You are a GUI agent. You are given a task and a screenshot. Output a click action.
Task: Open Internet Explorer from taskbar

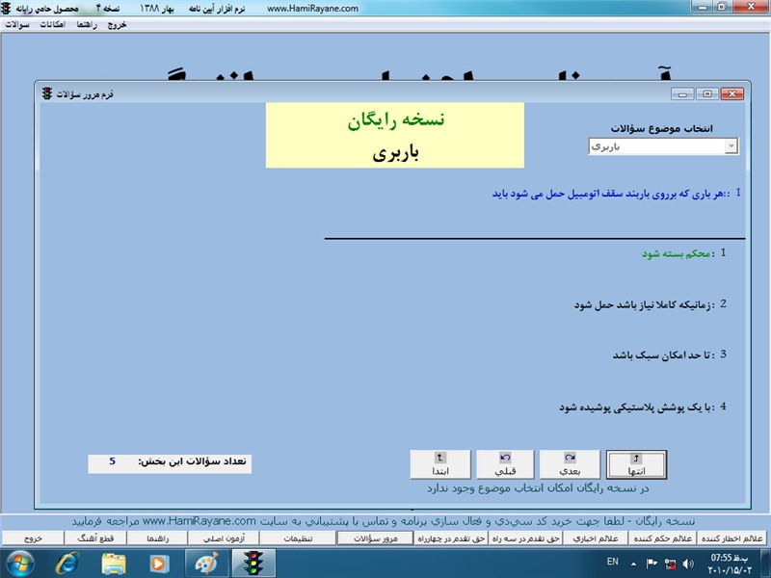(x=67, y=562)
